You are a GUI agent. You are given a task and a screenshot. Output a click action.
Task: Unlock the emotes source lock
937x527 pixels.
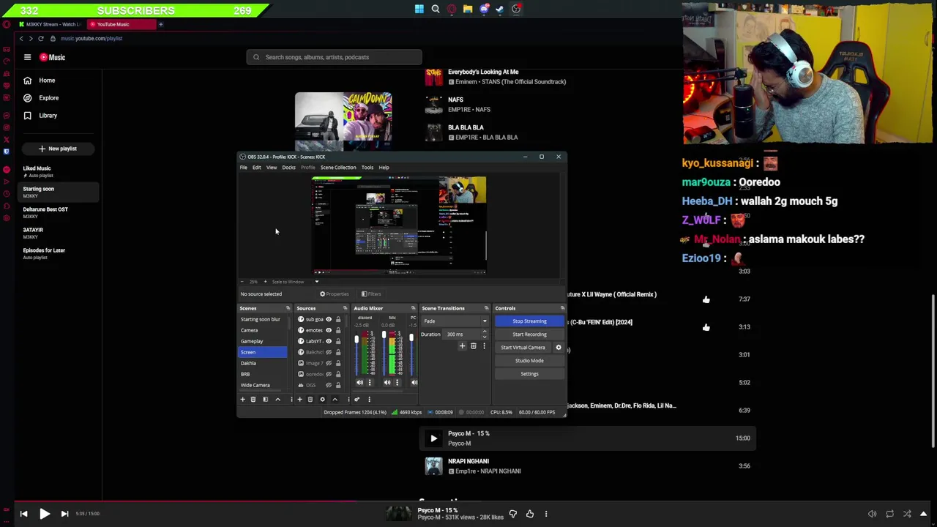[x=338, y=330]
